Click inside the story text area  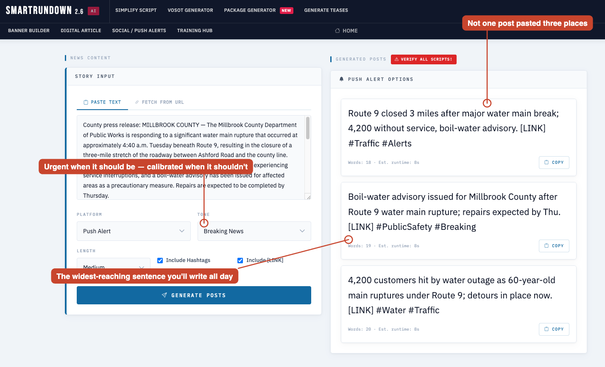190,157
